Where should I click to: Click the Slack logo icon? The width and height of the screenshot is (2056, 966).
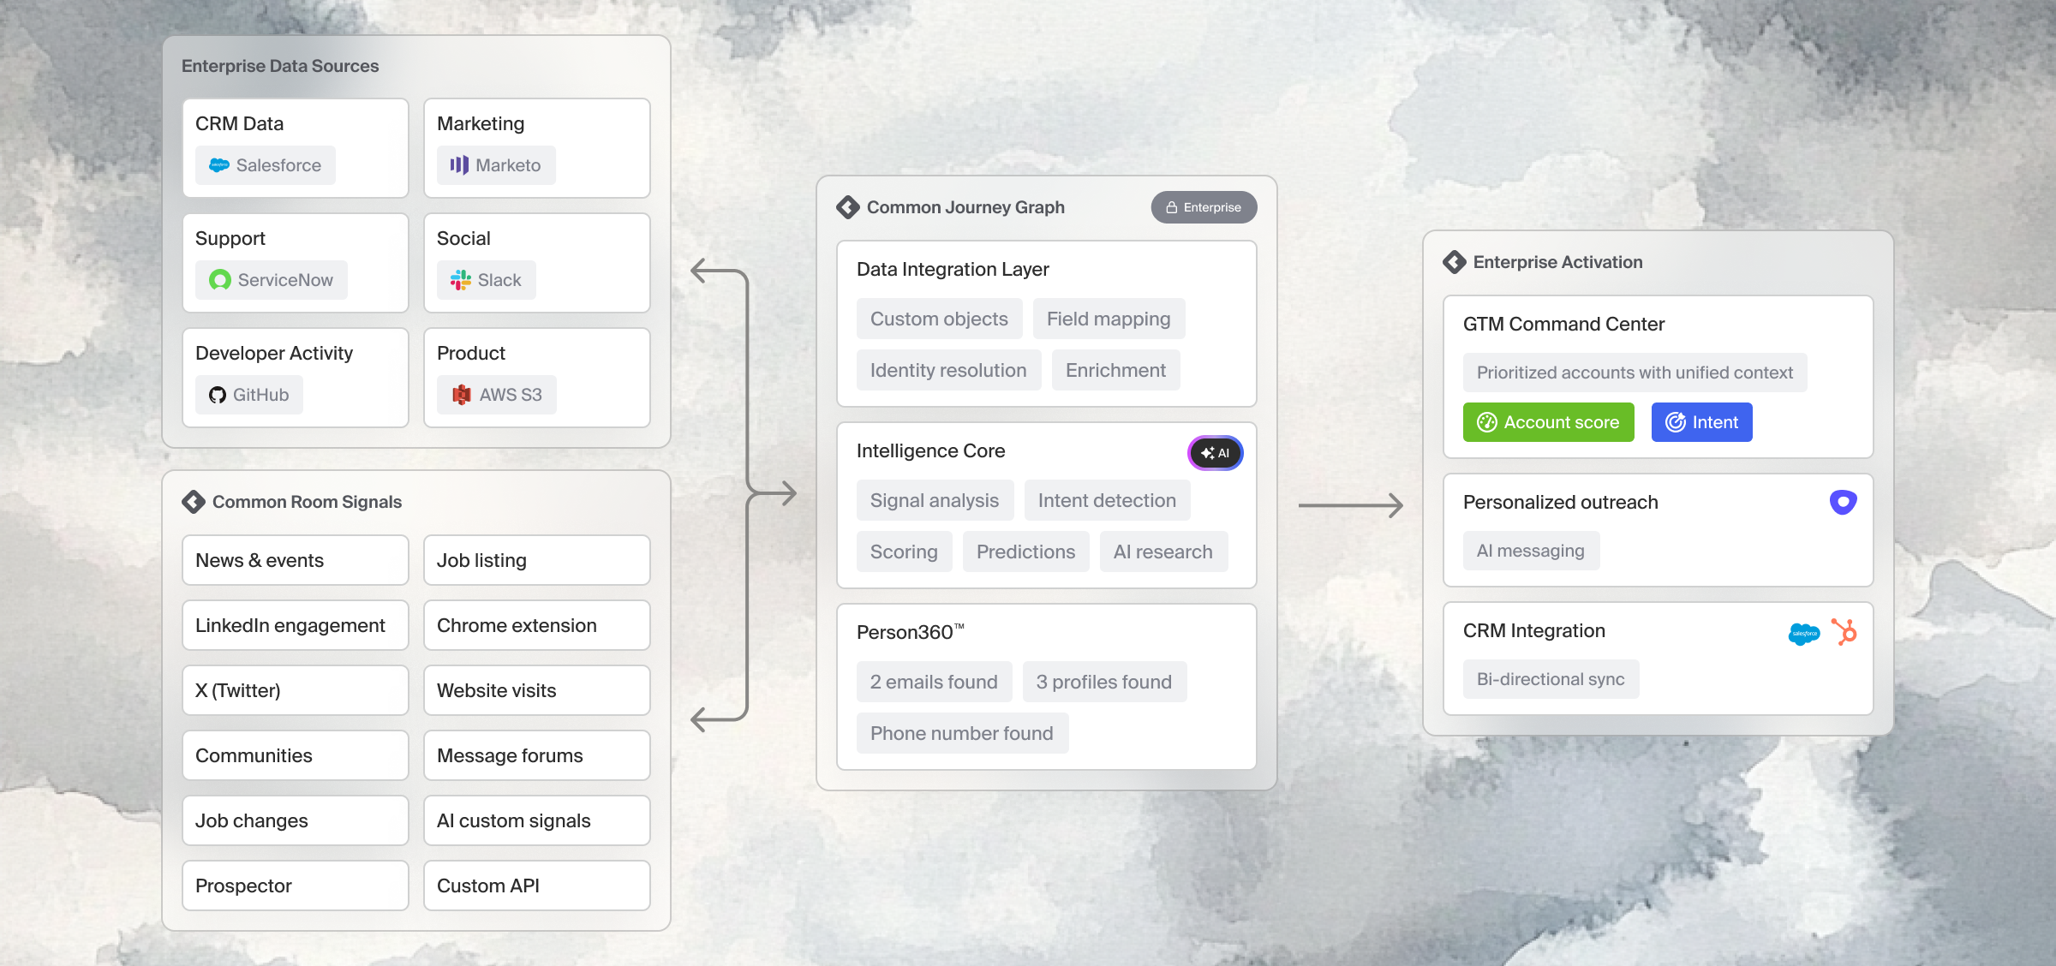461,280
